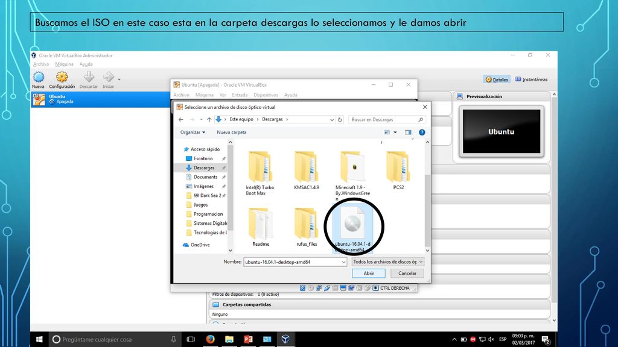
Task: Open Archivo menu in VirtualBox Administrador
Action: (41, 64)
